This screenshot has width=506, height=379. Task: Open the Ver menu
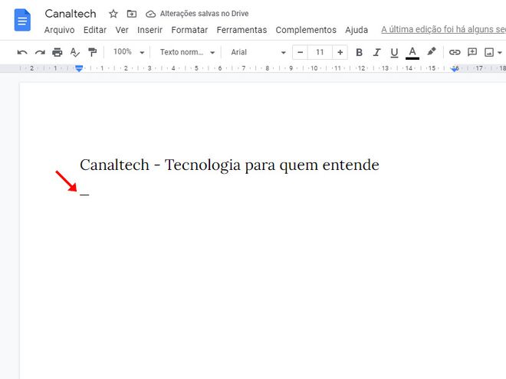coord(122,30)
